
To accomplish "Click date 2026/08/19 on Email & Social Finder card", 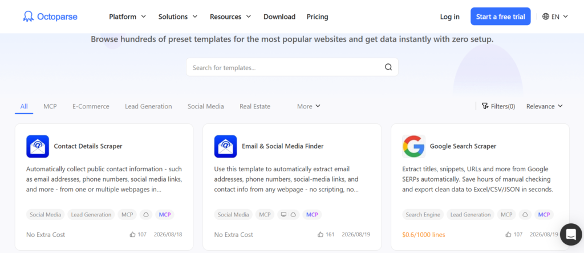I will (x=356, y=234).
